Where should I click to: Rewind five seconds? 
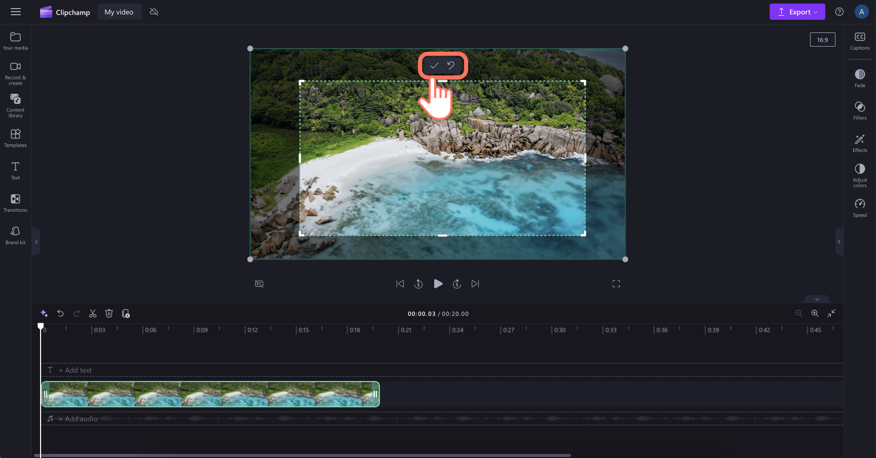coord(418,284)
